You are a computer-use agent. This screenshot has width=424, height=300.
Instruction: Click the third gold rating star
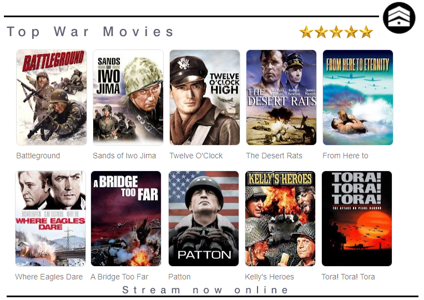coord(336,32)
